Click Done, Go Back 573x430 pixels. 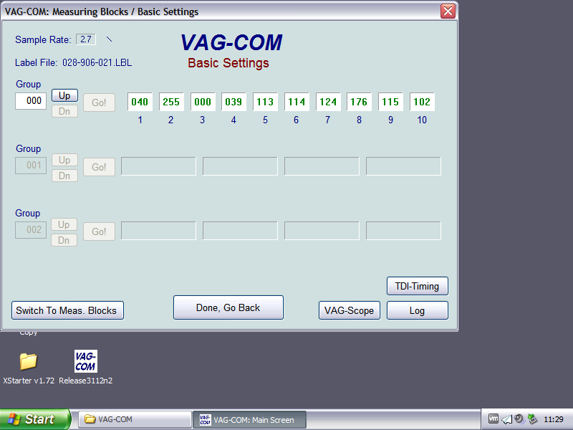coord(228,307)
